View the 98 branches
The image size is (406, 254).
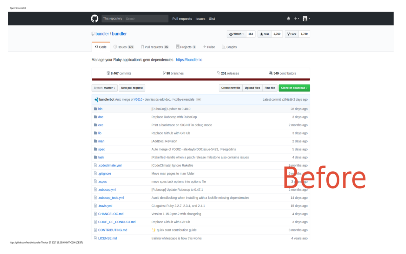(x=173, y=73)
